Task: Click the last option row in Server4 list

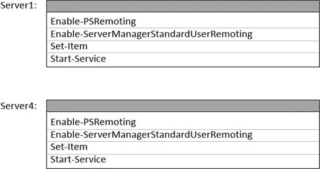Action: (x=183, y=160)
